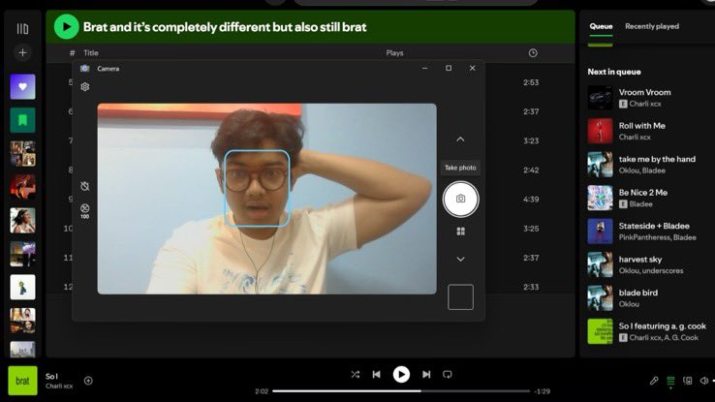Image resolution: width=715 pixels, height=402 pixels.
Task: Click the bottom play button
Action: [x=401, y=375]
